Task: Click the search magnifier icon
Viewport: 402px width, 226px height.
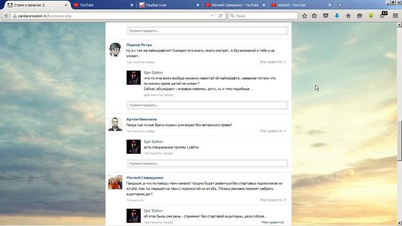Action: click(x=232, y=16)
